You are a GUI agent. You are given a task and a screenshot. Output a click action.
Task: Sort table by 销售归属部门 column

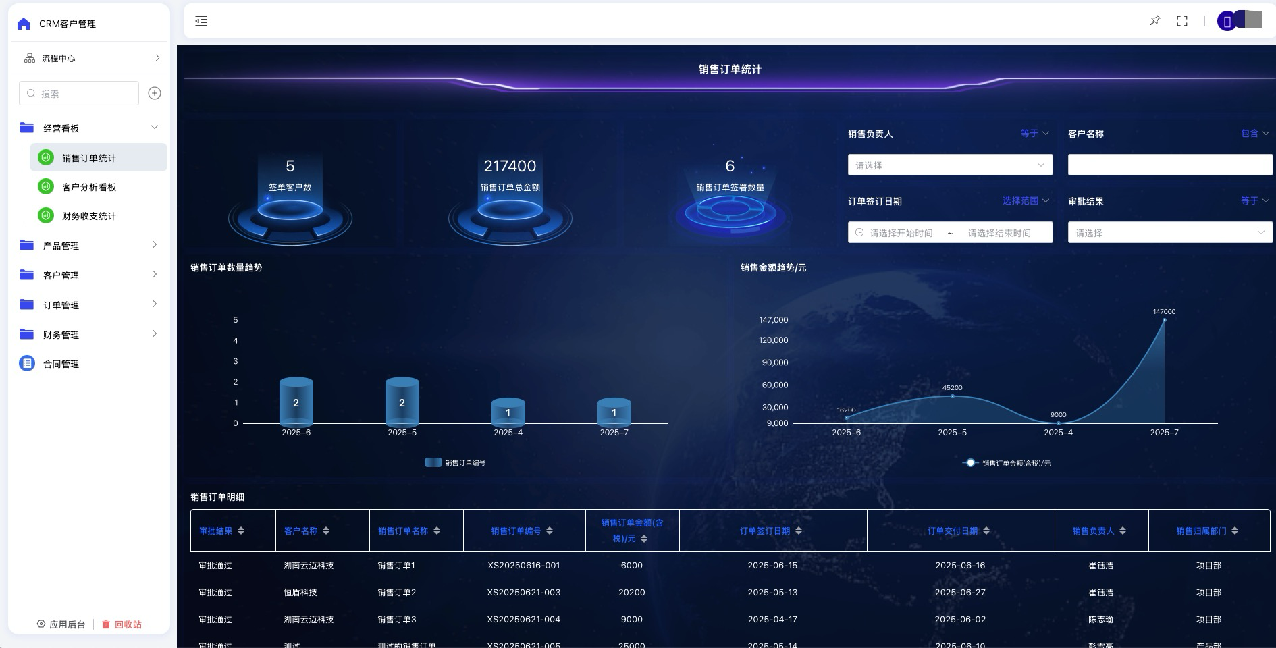pyautogui.click(x=1235, y=531)
